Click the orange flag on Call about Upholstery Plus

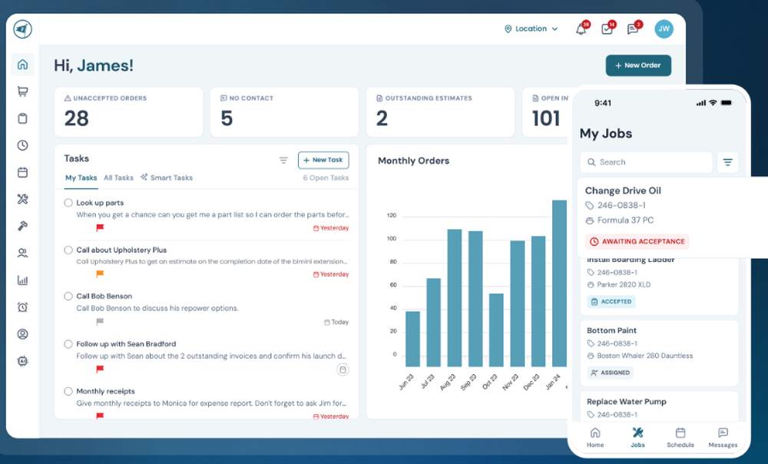click(x=100, y=274)
